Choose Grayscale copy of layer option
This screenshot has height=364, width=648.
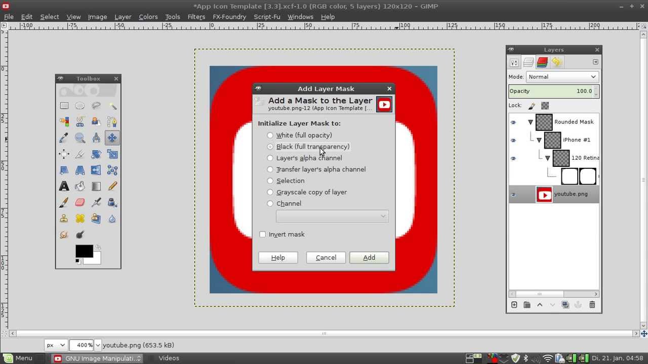pyautogui.click(x=306, y=192)
